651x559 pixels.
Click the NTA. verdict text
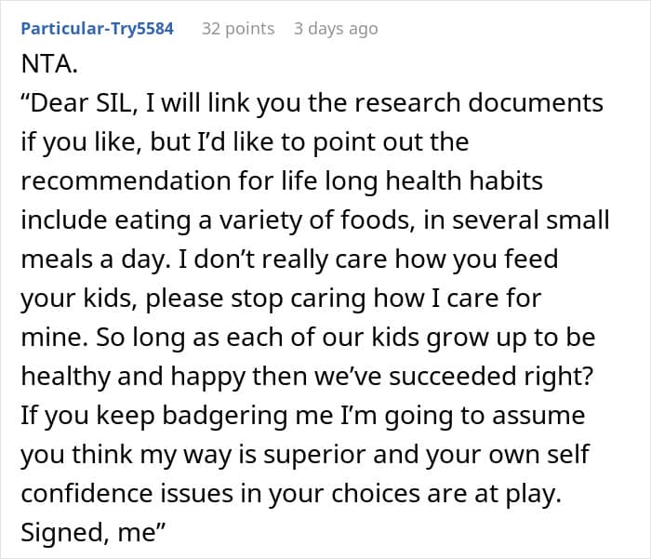click(49, 64)
